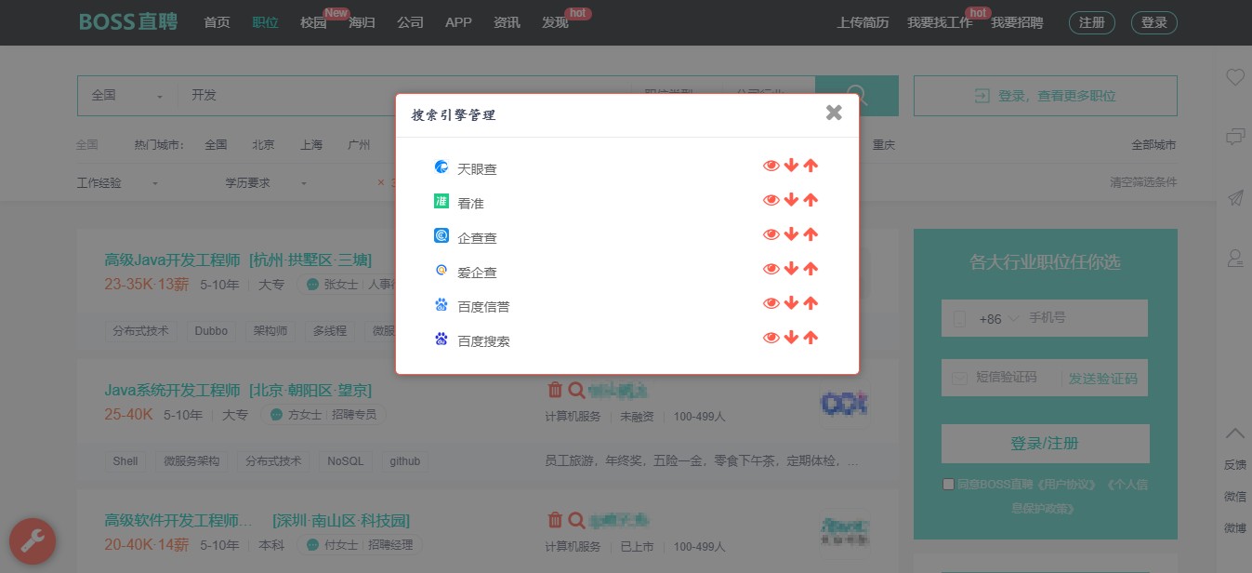This screenshot has height=573, width=1252.
Task: Toggle visibility of 天眼查 search engine
Action: (771, 166)
